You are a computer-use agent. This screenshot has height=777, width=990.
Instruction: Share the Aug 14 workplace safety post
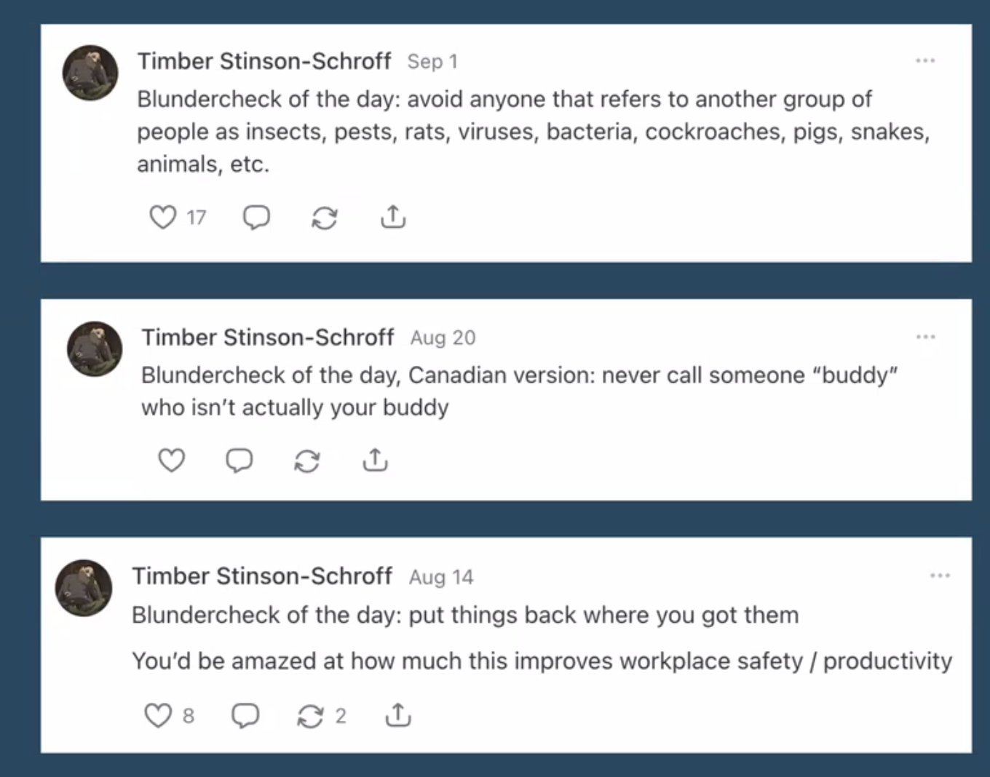tap(397, 715)
